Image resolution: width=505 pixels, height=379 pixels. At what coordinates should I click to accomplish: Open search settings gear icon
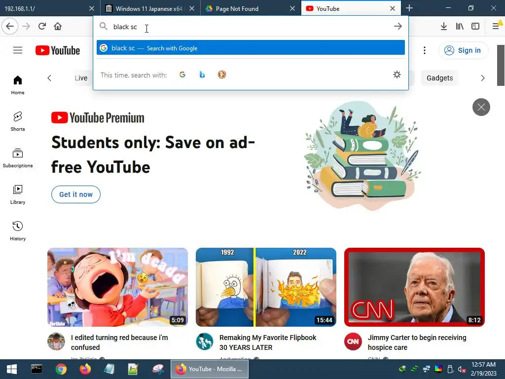coord(397,75)
